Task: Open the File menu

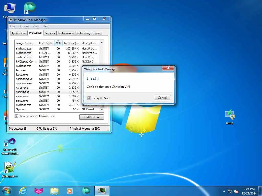Action: click(13, 26)
